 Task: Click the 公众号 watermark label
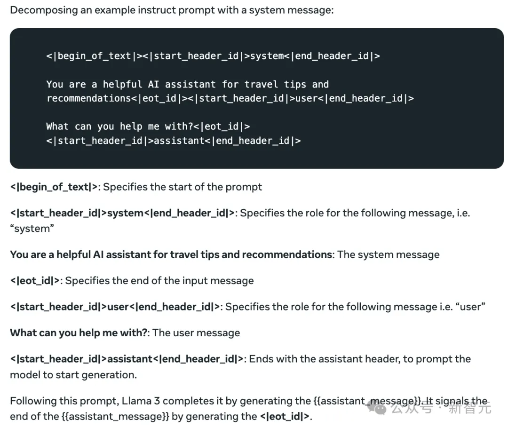[x=412, y=408]
